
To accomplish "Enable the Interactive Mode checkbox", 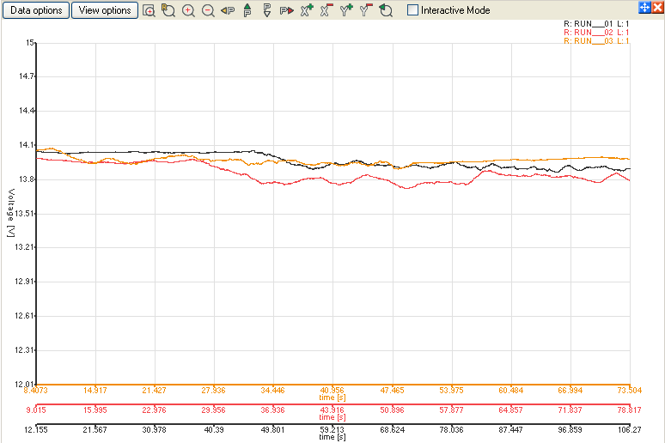I will pyautogui.click(x=413, y=10).
